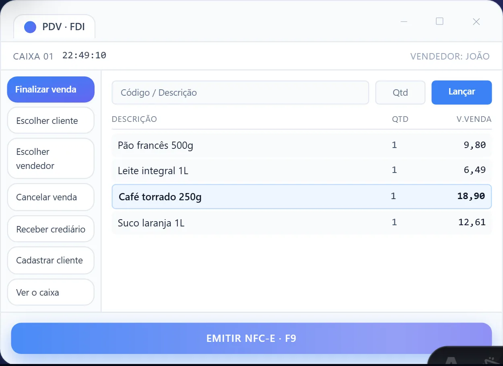Select the Pão francês 500g row
The width and height of the screenshot is (503, 366).
302,145
